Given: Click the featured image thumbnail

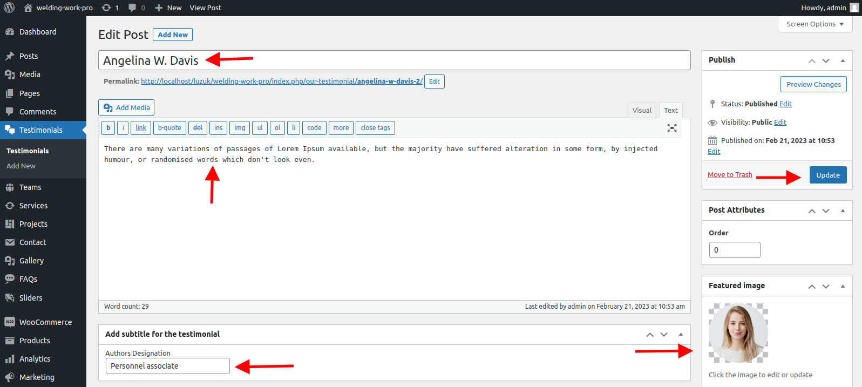Looking at the screenshot, I should click(x=738, y=332).
